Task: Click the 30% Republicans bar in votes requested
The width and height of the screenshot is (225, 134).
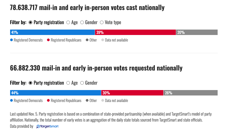Action: 132,93
